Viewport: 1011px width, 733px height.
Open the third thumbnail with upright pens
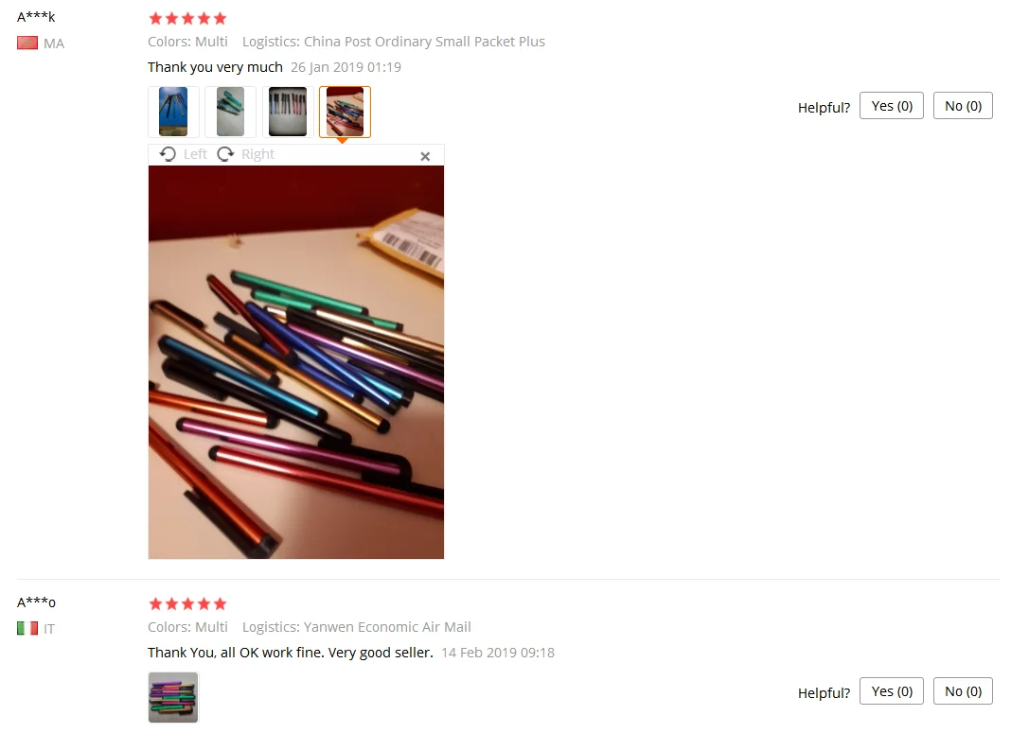point(288,112)
